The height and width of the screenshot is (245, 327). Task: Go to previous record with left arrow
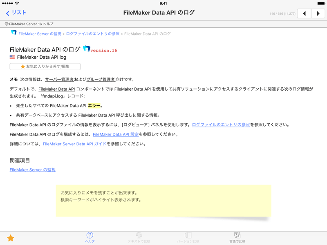pyautogui.click(x=304, y=13)
